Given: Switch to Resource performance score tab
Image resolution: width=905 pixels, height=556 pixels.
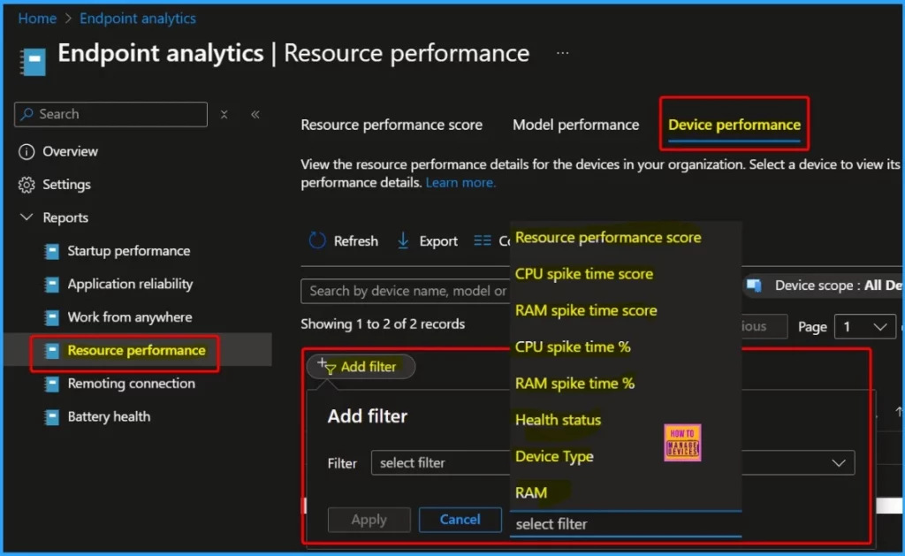Looking at the screenshot, I should 392,125.
